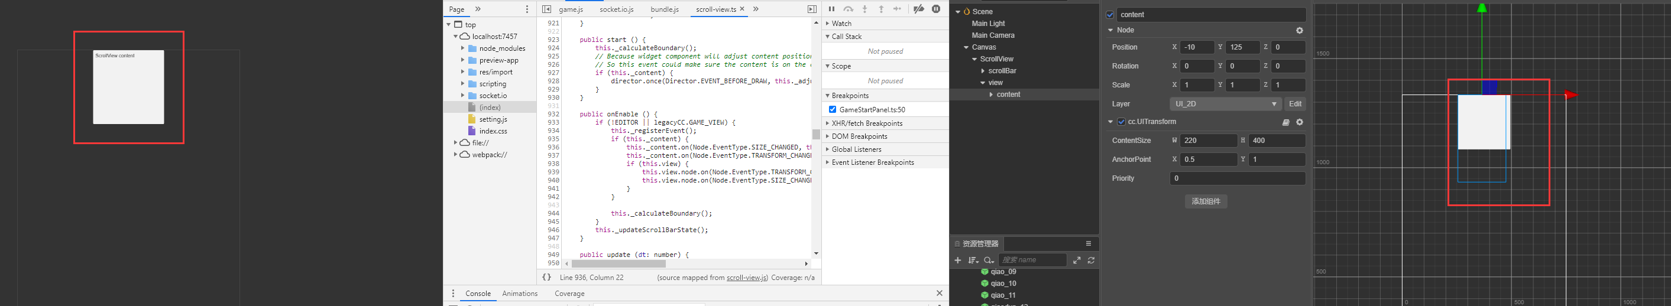
Task: Click the 添加组件 add component button
Action: click(x=1206, y=201)
